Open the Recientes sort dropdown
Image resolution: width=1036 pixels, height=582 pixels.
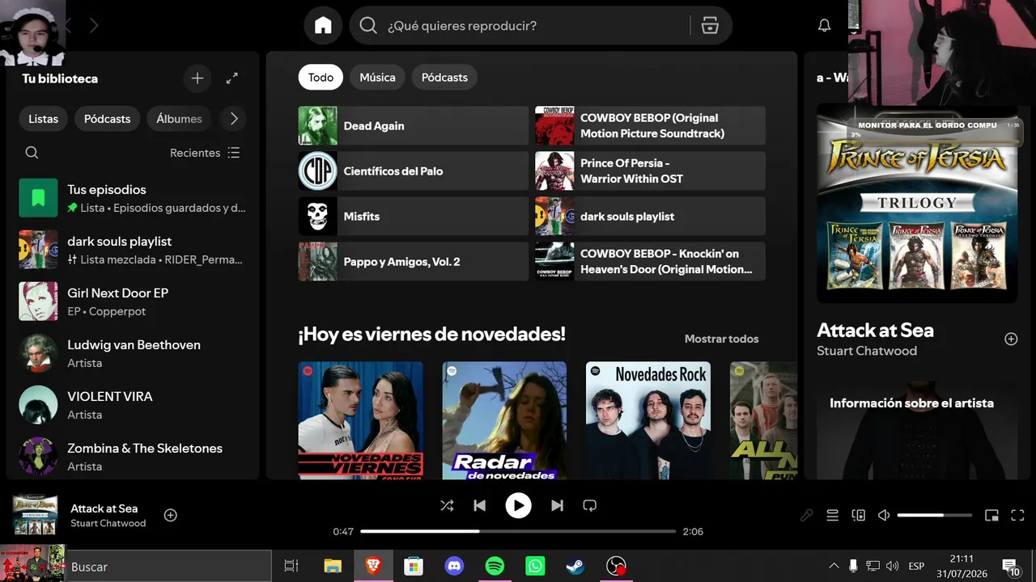tap(205, 153)
